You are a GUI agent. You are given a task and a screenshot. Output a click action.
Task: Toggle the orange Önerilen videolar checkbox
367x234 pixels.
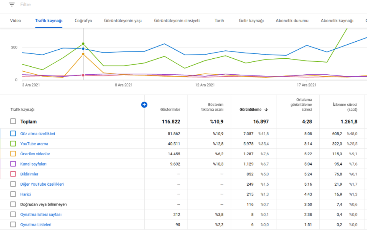[13, 153]
